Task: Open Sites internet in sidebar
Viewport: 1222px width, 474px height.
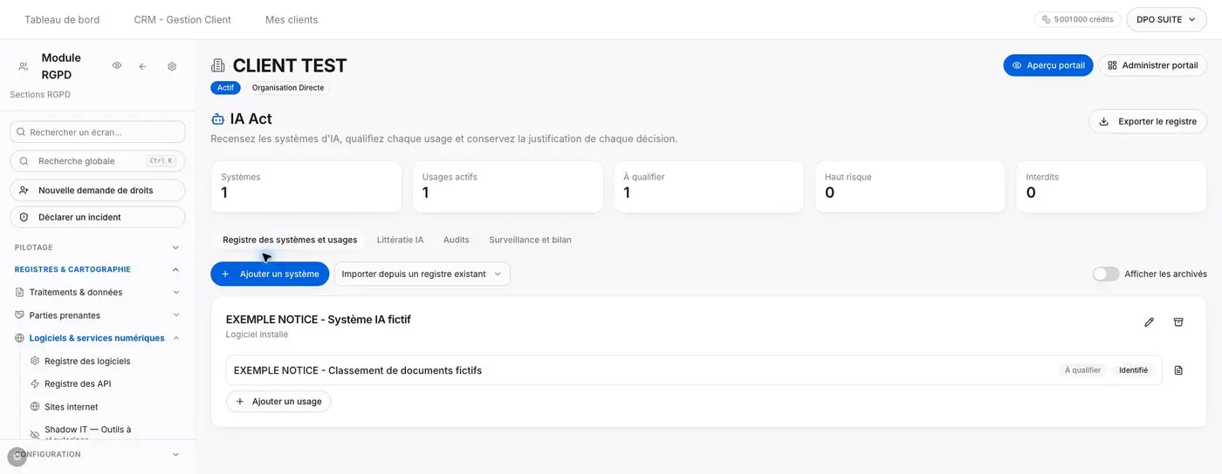Action: coord(71,407)
